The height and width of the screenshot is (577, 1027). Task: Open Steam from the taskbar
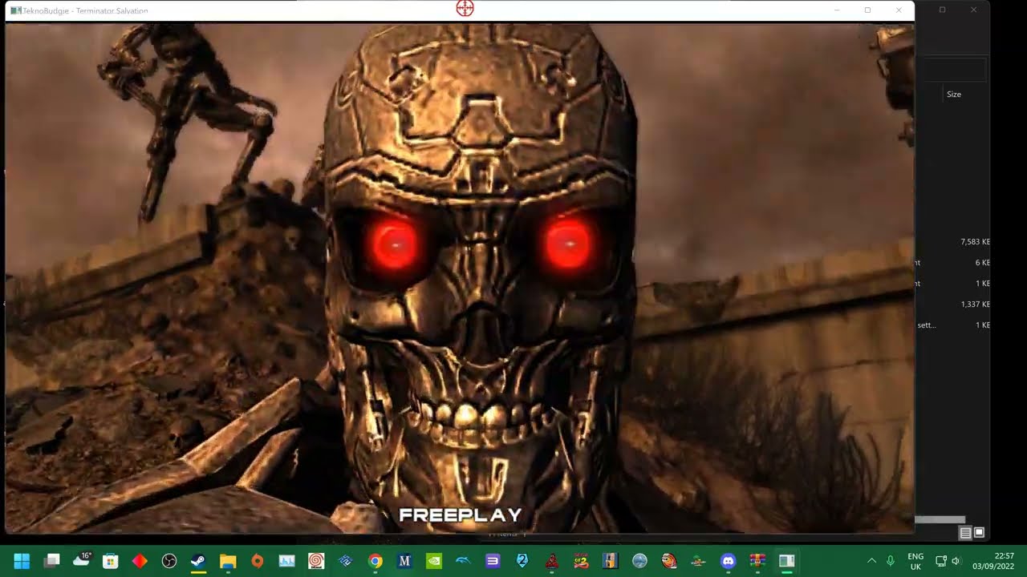198,561
